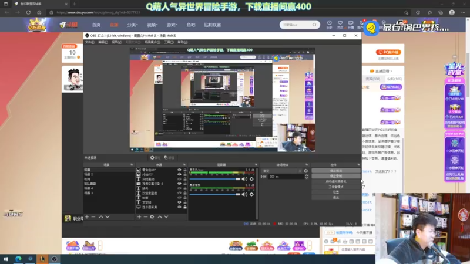Click the pop-out icon on the 转场特效 dock header
Screen dimensions: 470x264
coord(307,165)
